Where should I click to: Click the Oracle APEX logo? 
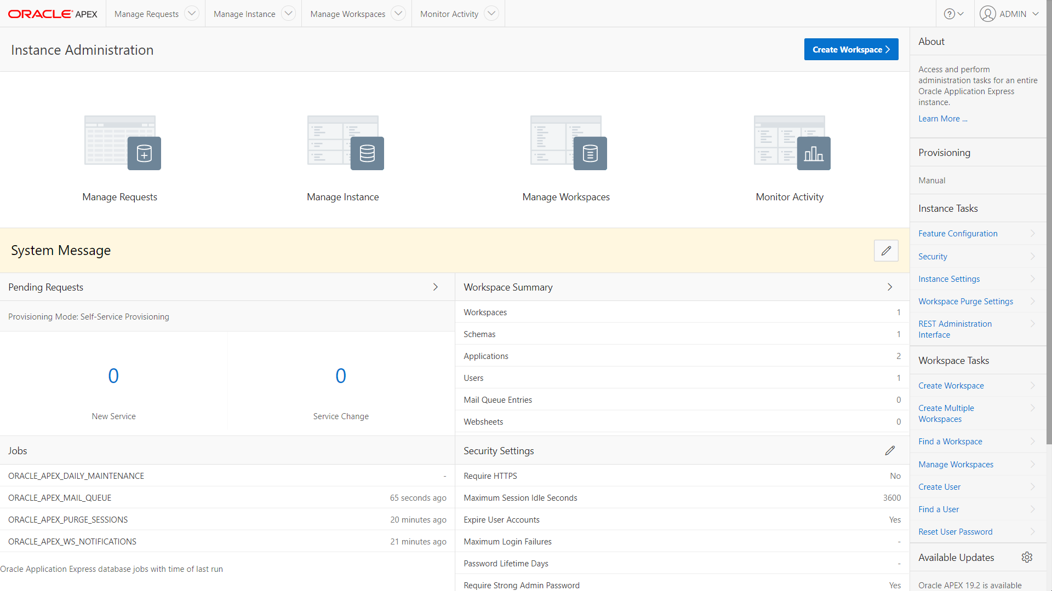click(53, 14)
